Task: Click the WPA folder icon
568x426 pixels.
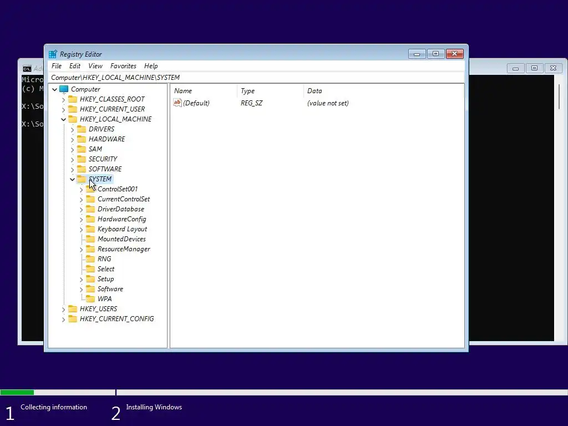Action: [90, 298]
